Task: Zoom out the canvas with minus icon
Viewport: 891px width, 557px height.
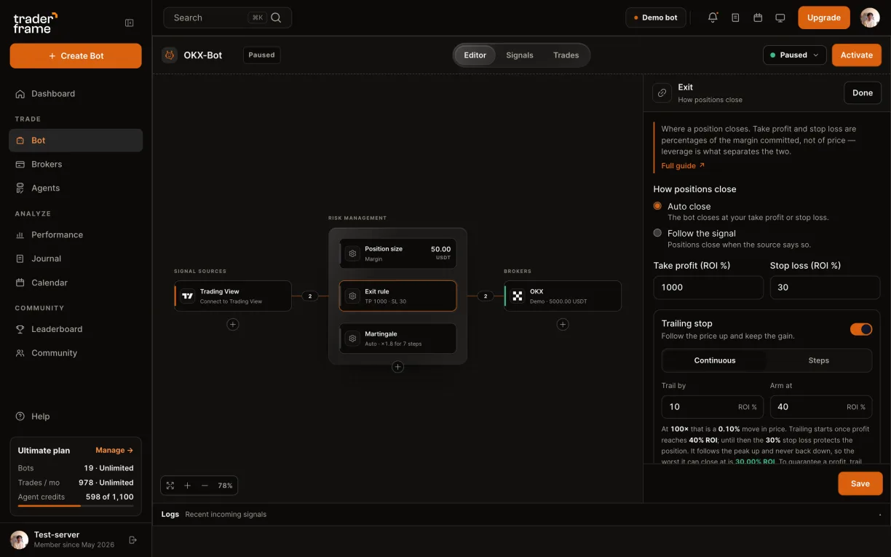Action: coord(205,486)
